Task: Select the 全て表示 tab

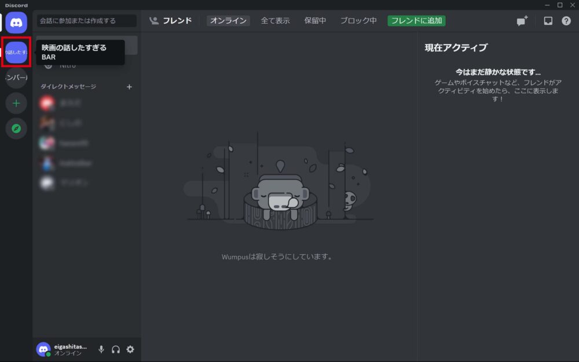Action: pyautogui.click(x=275, y=21)
